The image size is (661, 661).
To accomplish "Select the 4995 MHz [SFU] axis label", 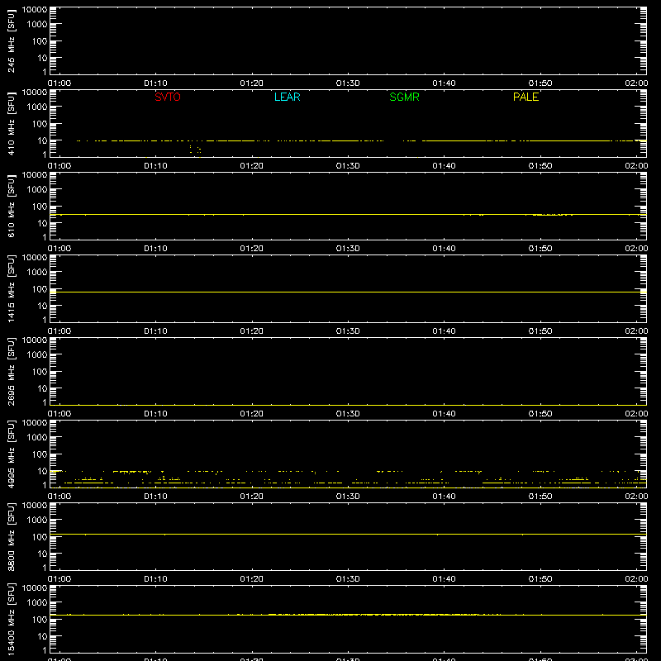I will click(11, 454).
